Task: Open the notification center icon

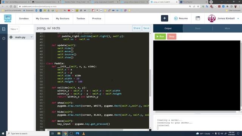Action: (x=239, y=133)
